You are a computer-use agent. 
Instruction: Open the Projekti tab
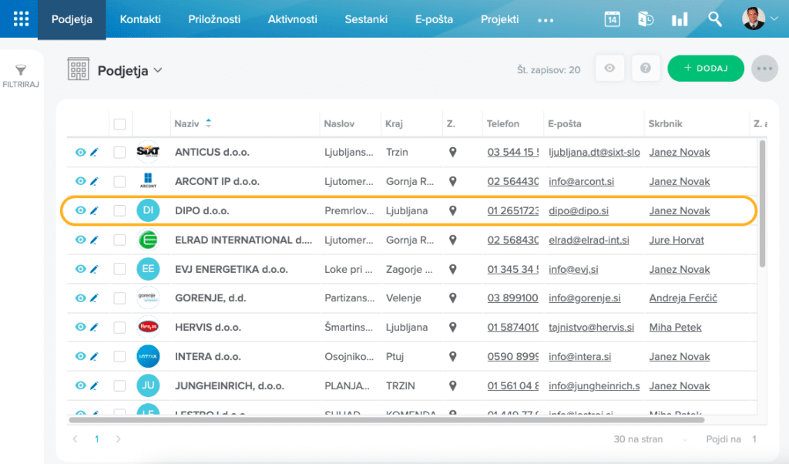point(499,19)
